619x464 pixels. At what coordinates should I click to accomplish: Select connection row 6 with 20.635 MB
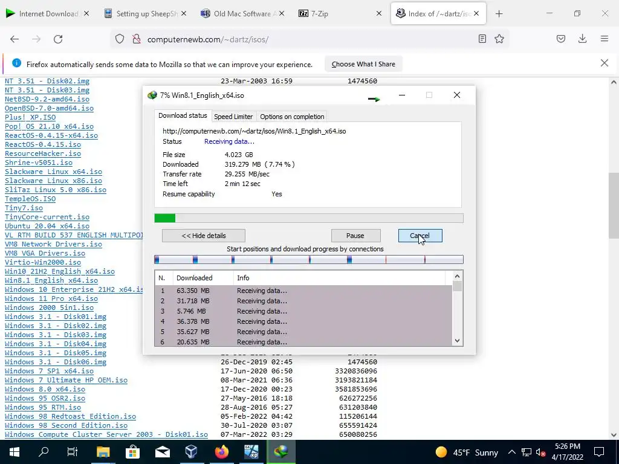(x=303, y=342)
